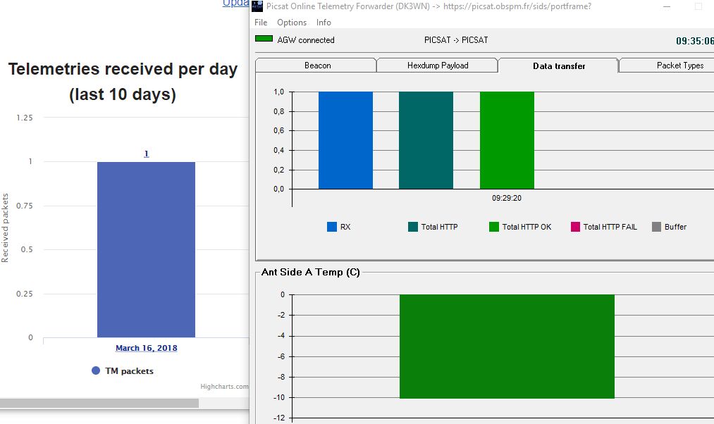Open the Options menu
714x424 pixels.
pos(291,23)
